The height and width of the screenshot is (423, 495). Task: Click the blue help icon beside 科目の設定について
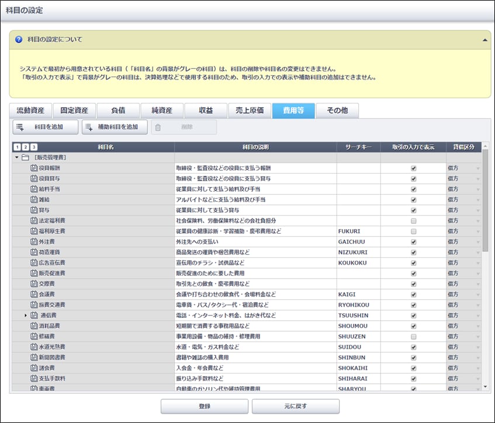coord(19,40)
